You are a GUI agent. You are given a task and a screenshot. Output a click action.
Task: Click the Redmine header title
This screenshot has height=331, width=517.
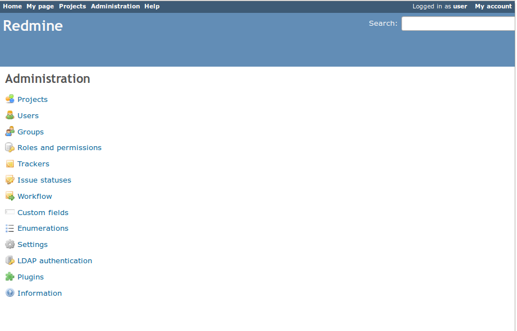(33, 26)
